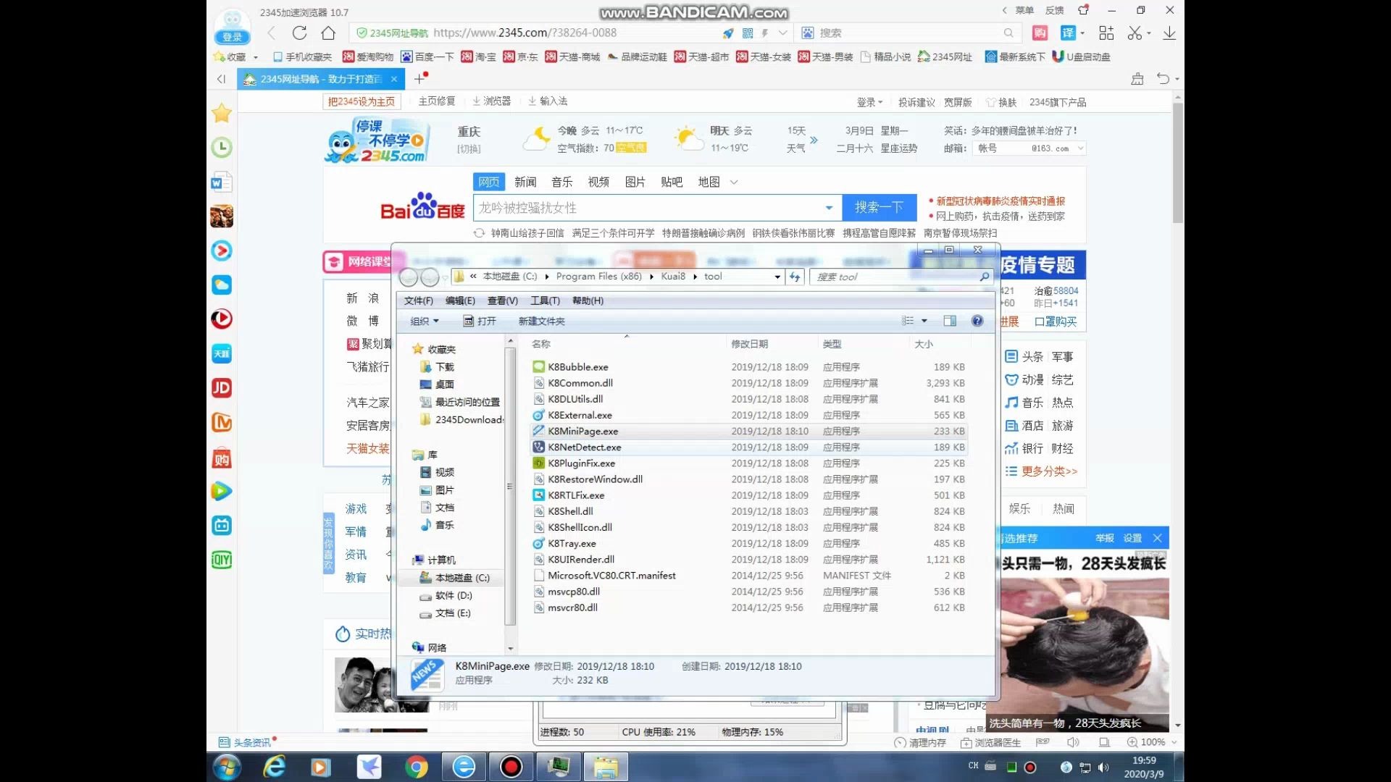Expand more Baidu search categories chevron
This screenshot has height=782, width=1391.
click(734, 182)
